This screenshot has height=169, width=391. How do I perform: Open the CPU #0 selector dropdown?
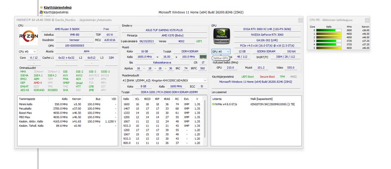click(27, 52)
